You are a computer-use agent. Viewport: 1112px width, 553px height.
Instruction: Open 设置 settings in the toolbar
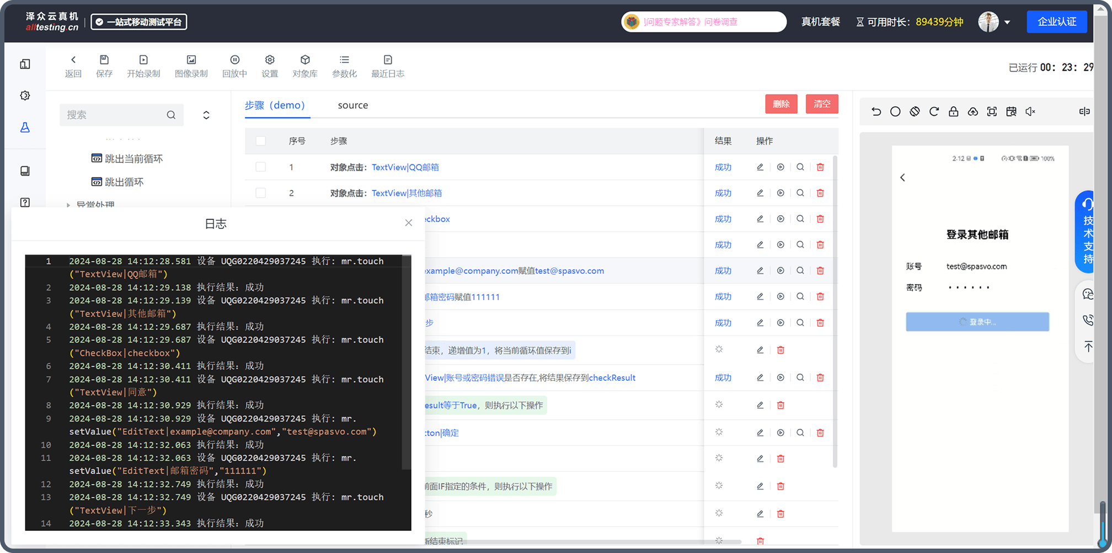click(270, 66)
